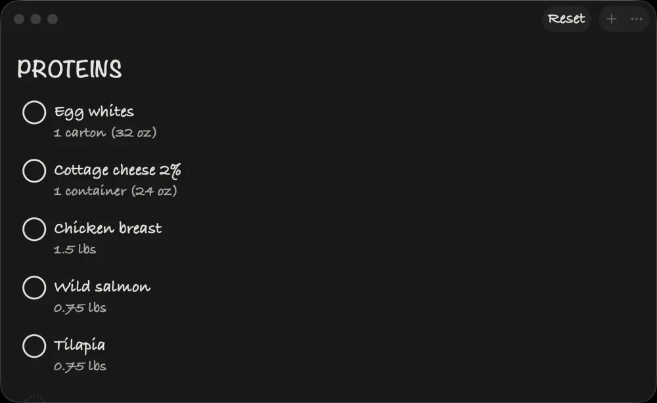The height and width of the screenshot is (403, 657).
Task: Tick the Chicken breast circle
Action: [34, 229]
